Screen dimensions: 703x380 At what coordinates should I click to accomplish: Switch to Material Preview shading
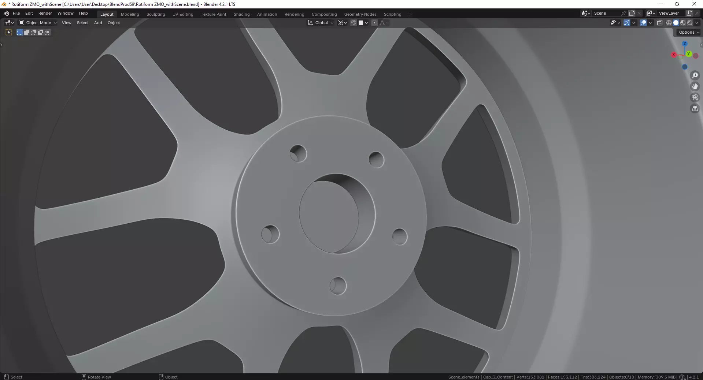coord(683,23)
